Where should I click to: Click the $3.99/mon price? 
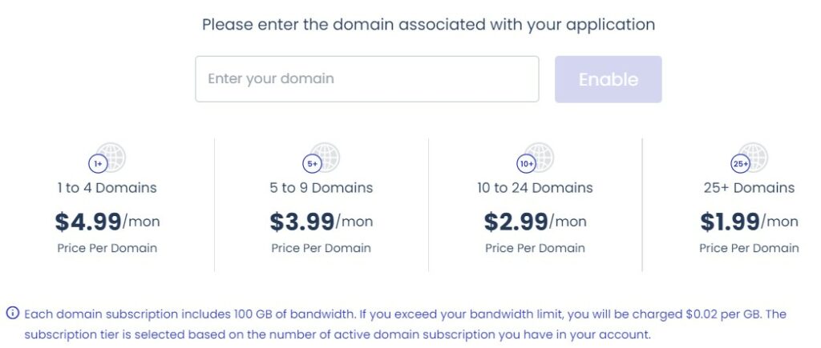pyautogui.click(x=322, y=222)
